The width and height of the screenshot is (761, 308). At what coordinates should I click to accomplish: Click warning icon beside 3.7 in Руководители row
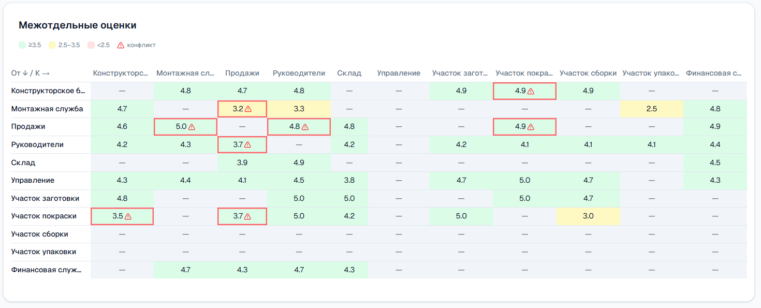(248, 145)
